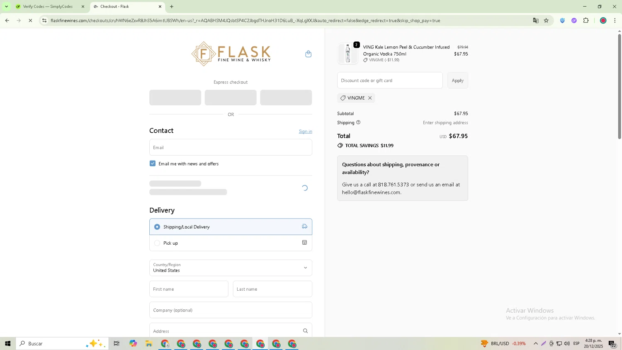The width and height of the screenshot is (622, 350).
Task: Select Shipping/Local Delivery option
Action: pyautogui.click(x=231, y=227)
